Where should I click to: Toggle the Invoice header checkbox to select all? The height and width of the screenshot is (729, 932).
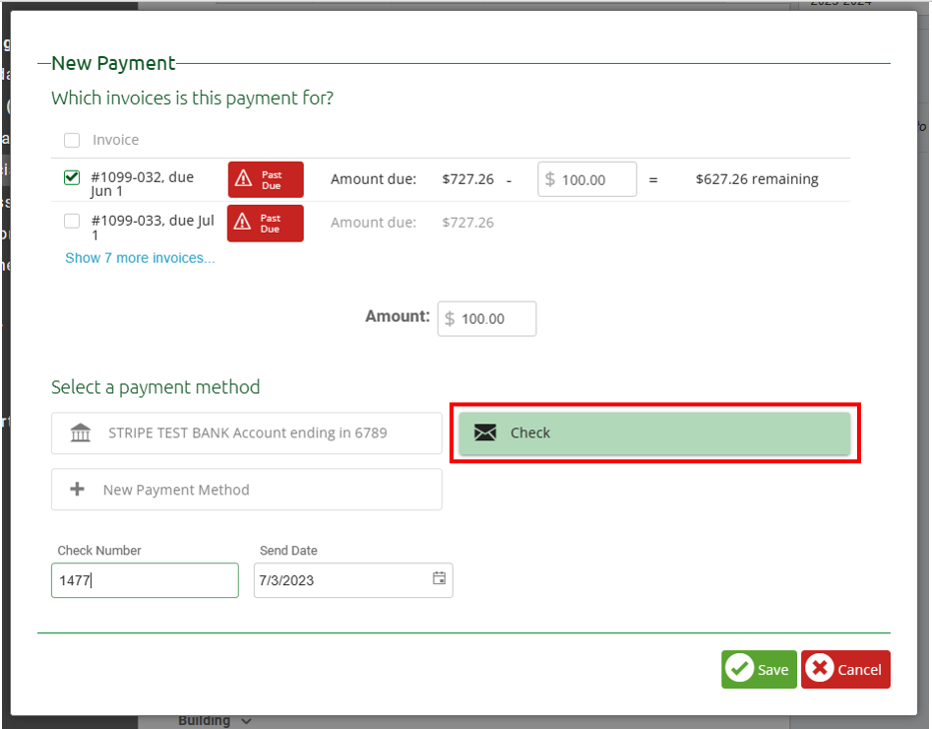71,140
